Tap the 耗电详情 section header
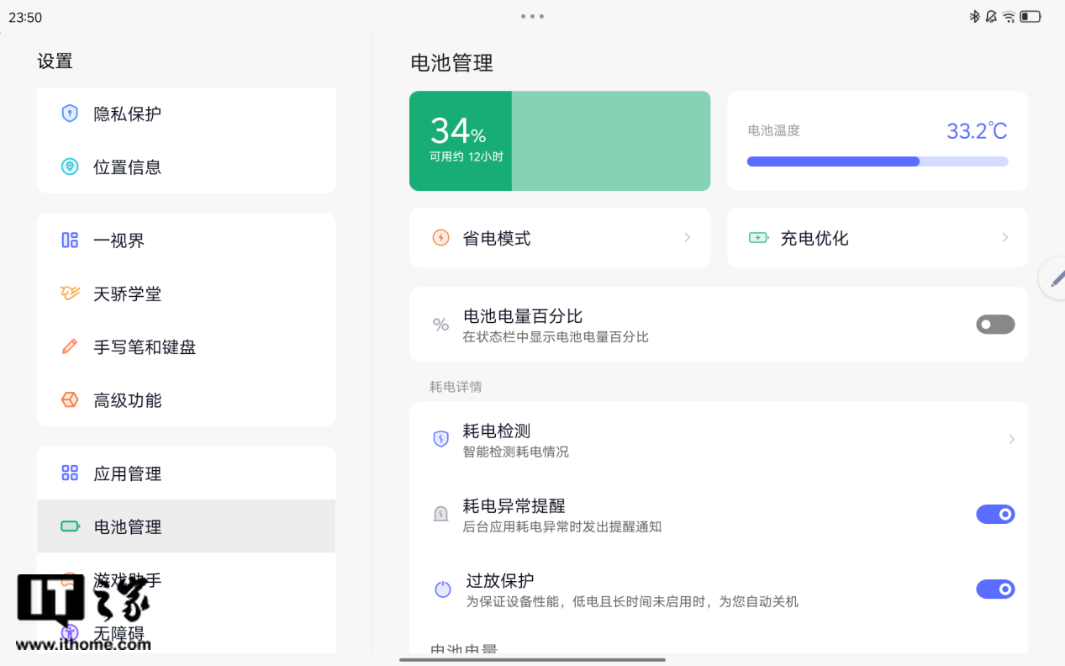Viewport: 1065px width, 666px height. [x=456, y=387]
